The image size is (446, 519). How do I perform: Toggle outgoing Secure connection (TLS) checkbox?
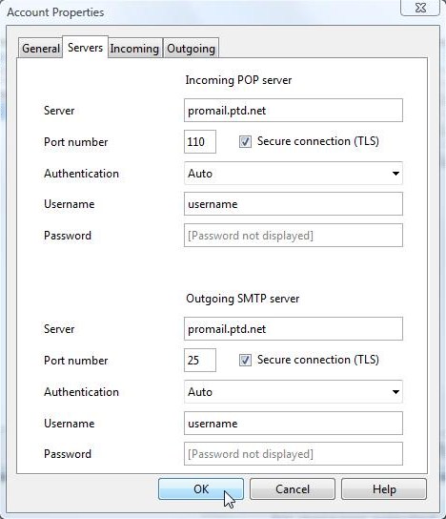coord(245,360)
